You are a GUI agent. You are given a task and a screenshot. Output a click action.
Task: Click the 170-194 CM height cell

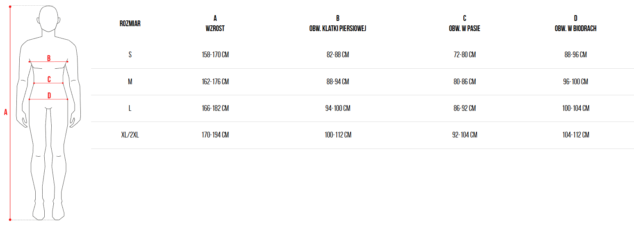215,135
